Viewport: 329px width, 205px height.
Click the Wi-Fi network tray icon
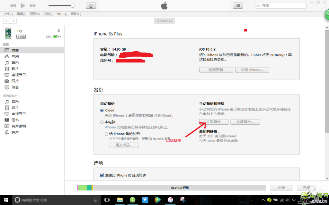[x=282, y=200]
